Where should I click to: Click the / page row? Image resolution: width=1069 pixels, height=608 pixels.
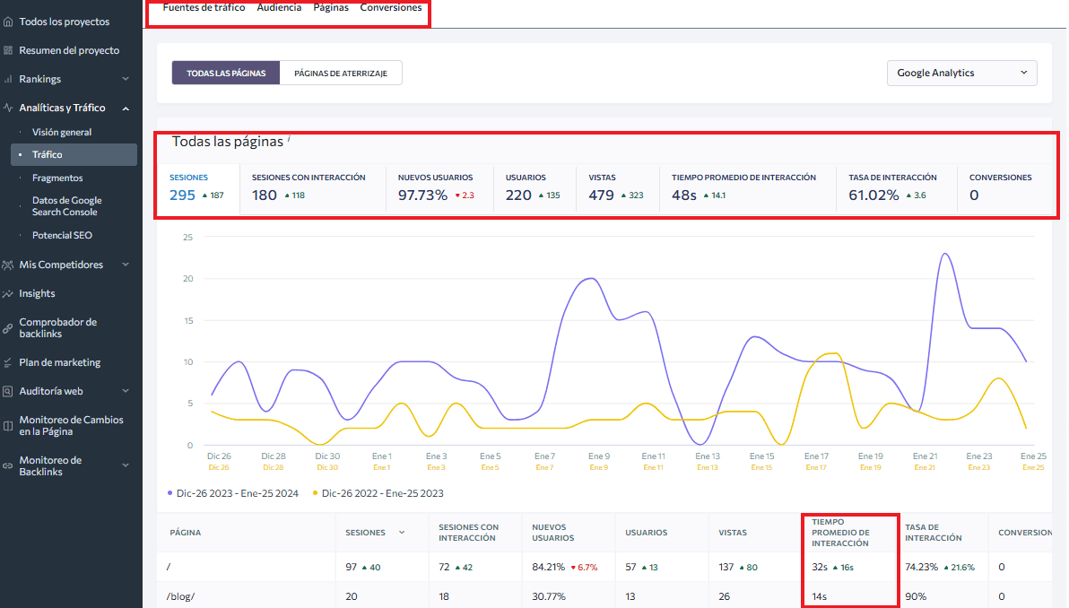point(604,567)
